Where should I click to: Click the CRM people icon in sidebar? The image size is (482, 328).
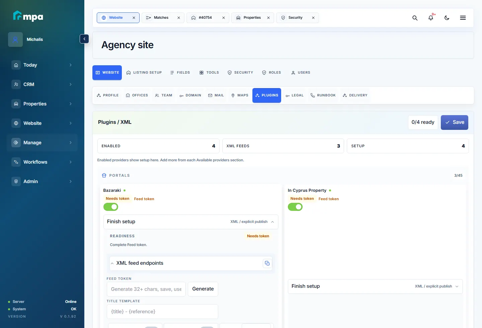pyautogui.click(x=16, y=84)
